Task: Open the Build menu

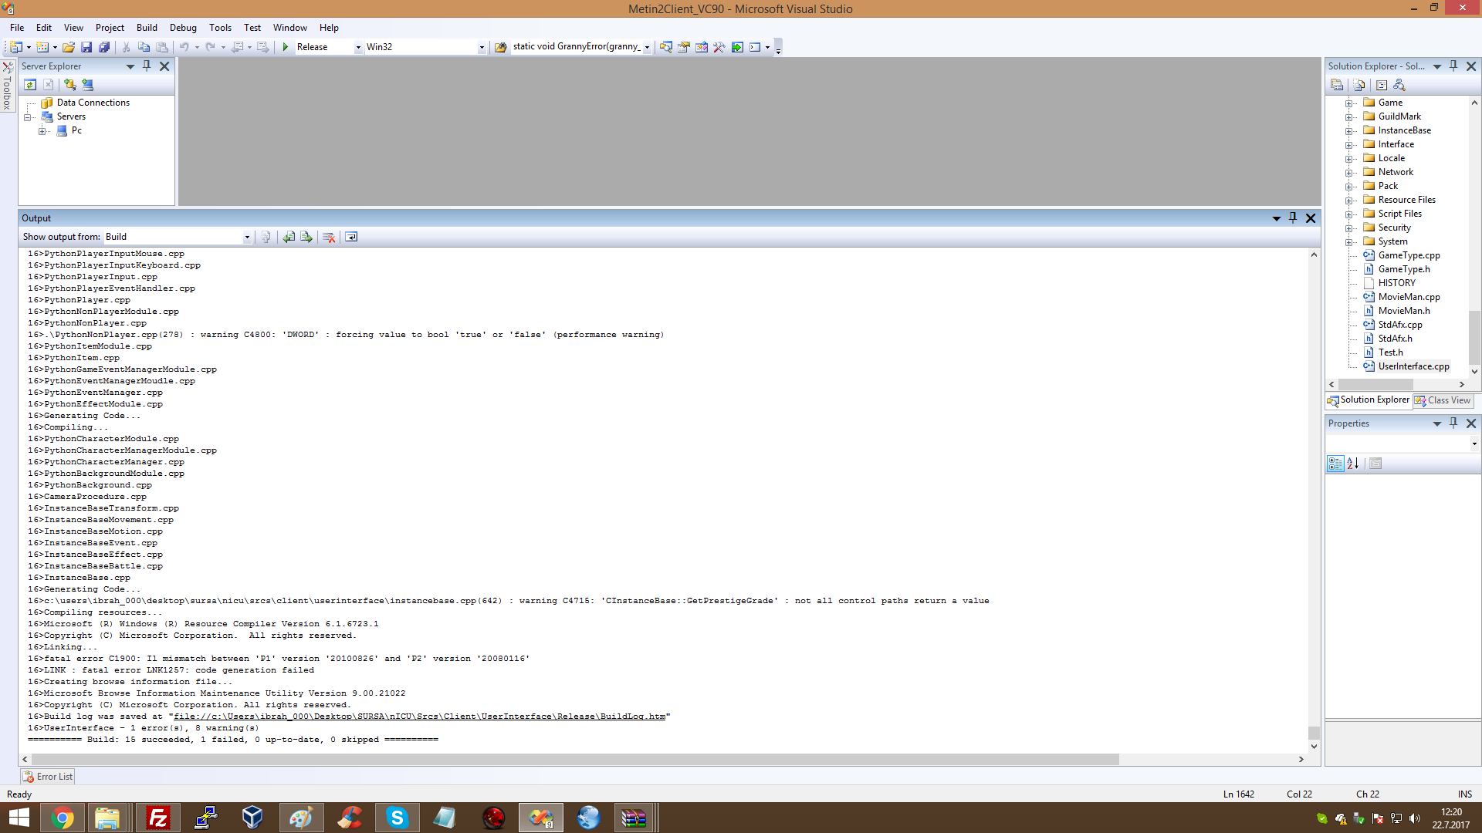Action: [x=147, y=28]
